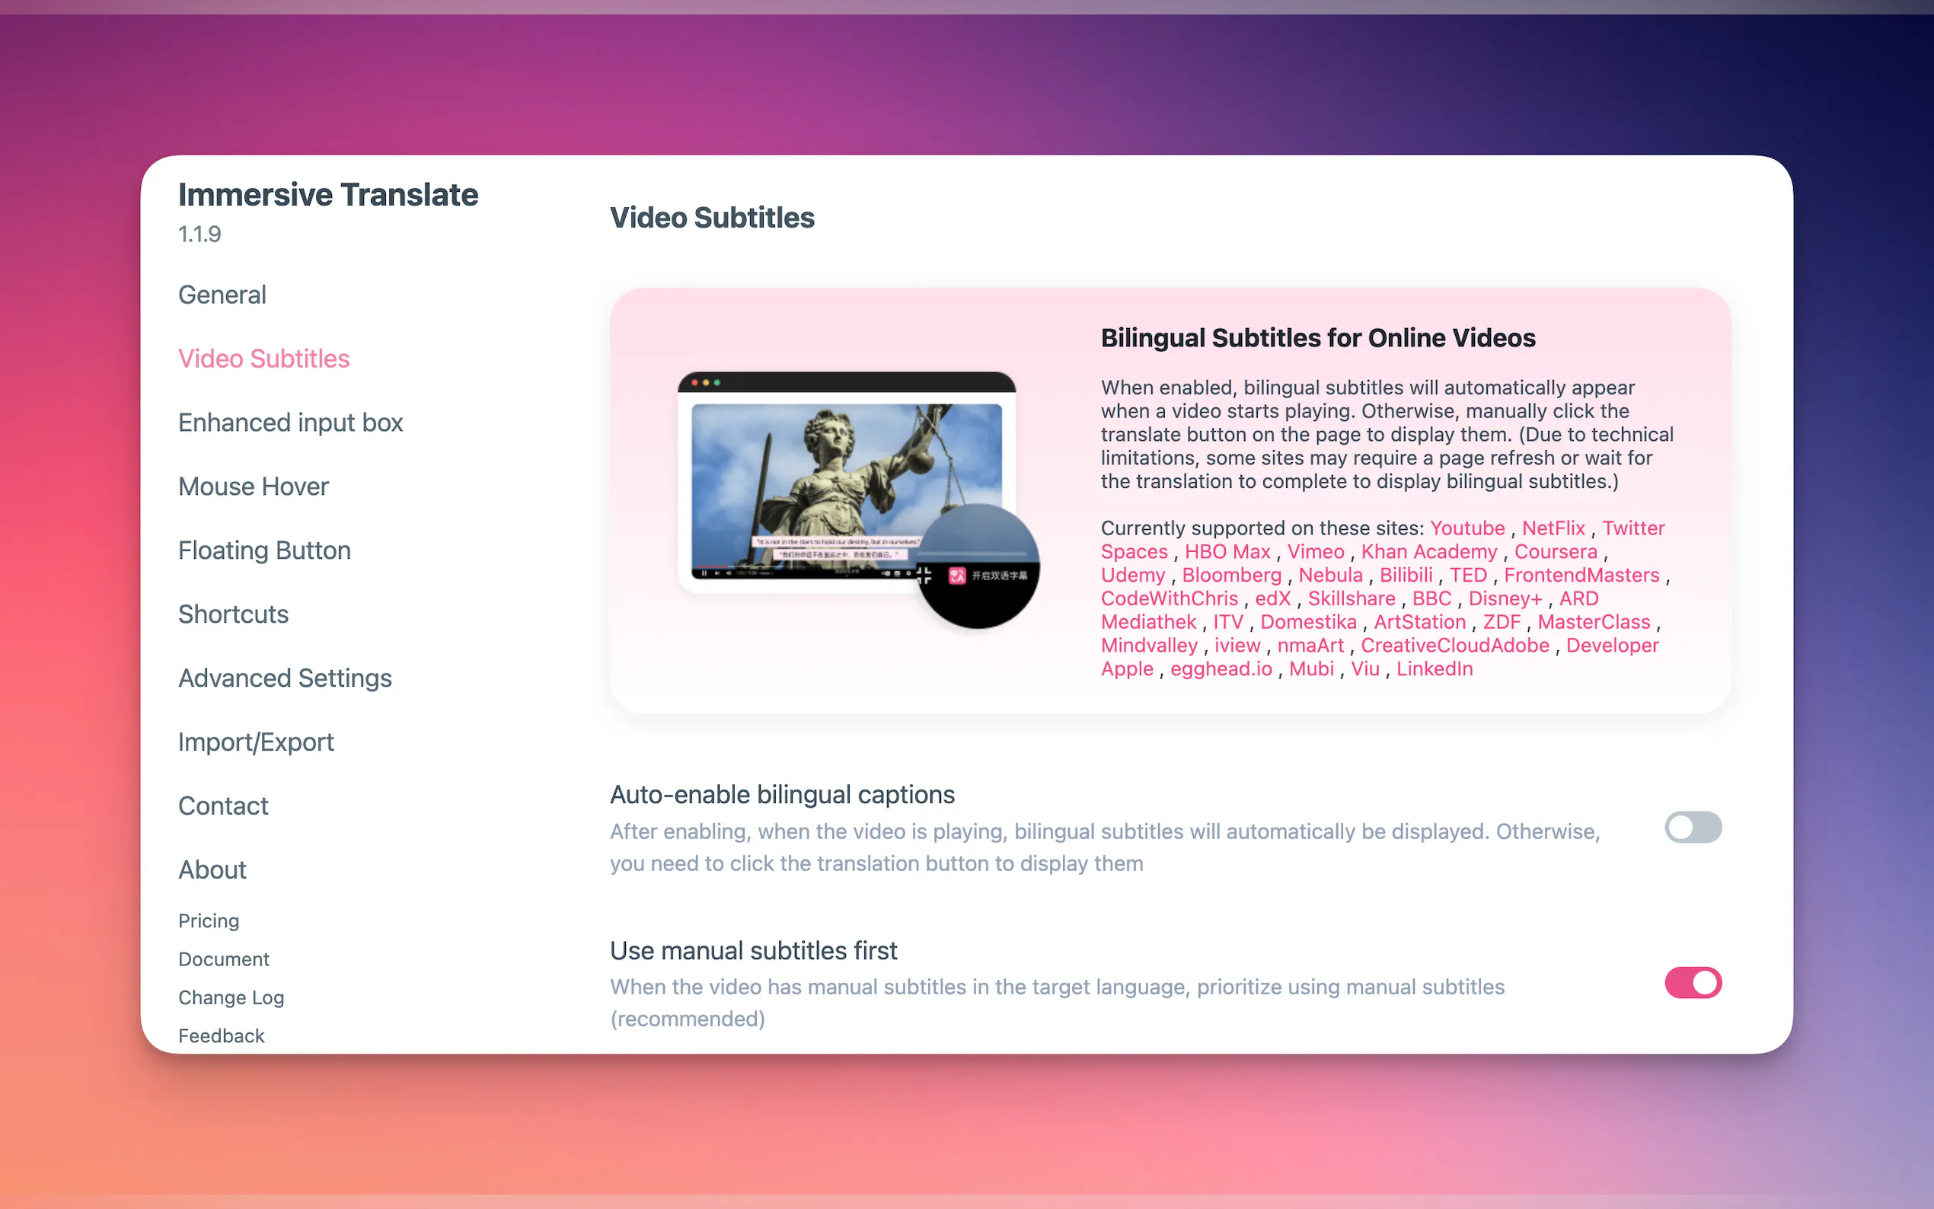Open Shortcuts settings page
This screenshot has height=1209, width=1934.
coord(233,614)
